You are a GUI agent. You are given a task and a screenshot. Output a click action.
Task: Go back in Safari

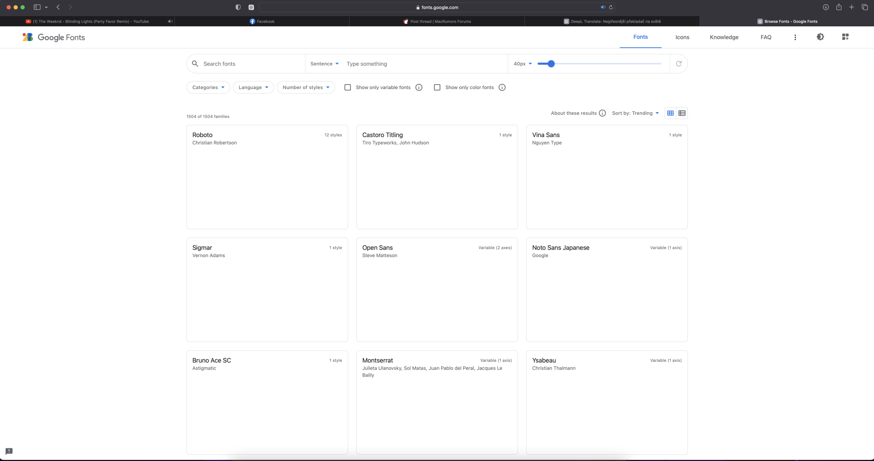(58, 7)
